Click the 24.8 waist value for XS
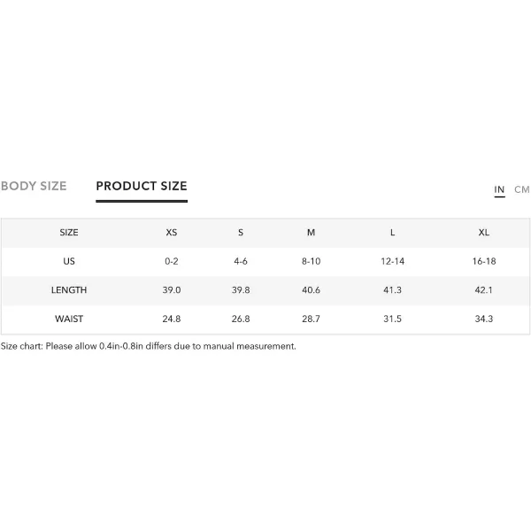531x531 pixels. coord(172,319)
